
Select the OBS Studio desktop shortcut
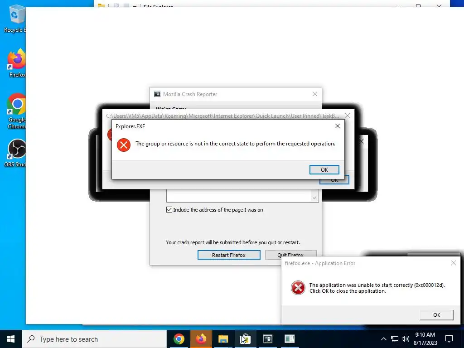[15, 153]
